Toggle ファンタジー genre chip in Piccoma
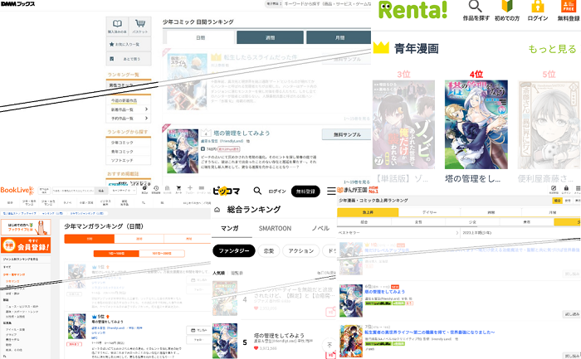581x359 pixels. point(234,251)
